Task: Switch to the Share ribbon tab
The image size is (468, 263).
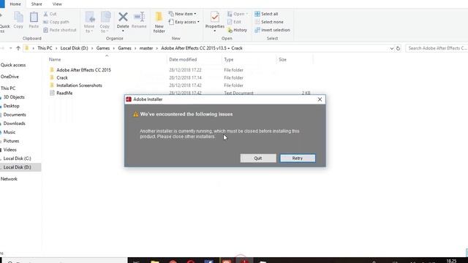Action: click(37, 4)
